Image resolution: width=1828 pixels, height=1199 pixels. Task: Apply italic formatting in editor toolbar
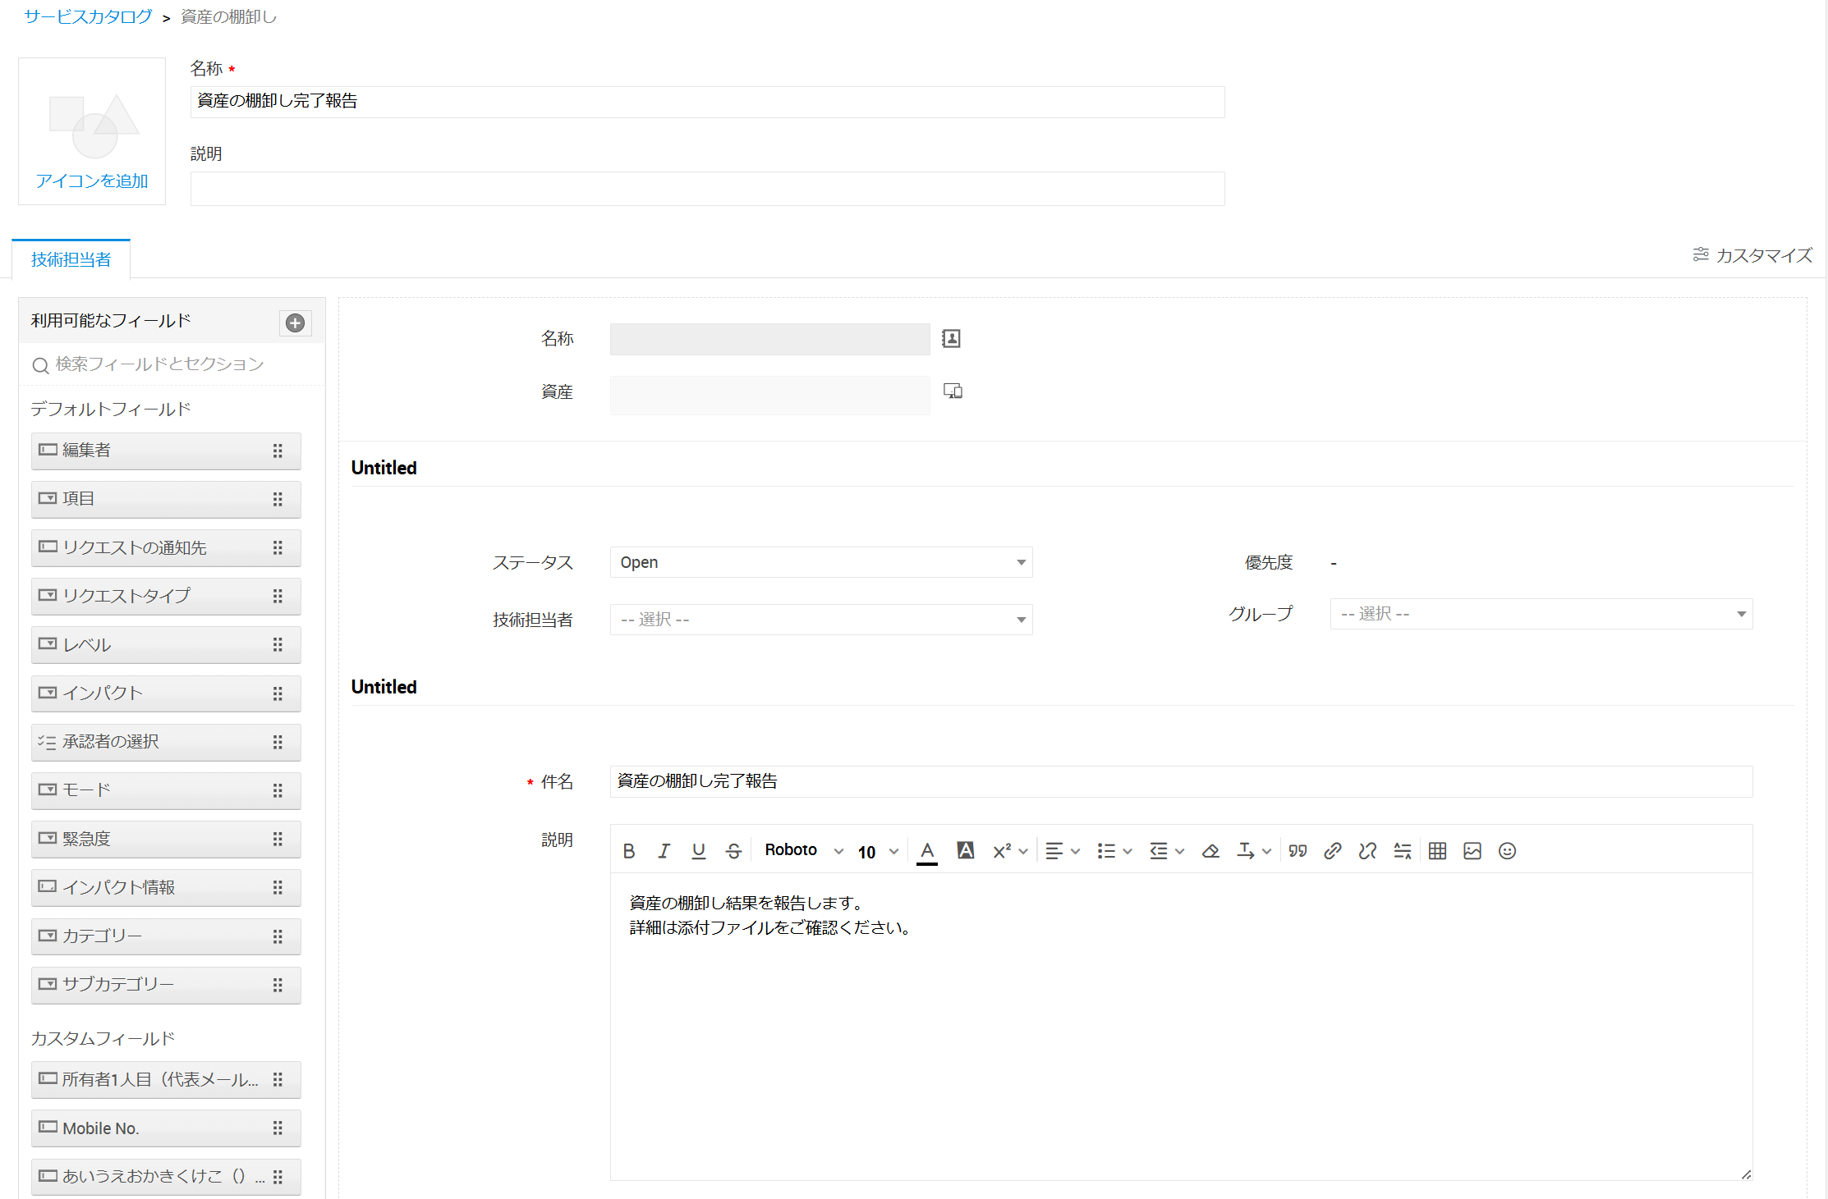coord(664,851)
